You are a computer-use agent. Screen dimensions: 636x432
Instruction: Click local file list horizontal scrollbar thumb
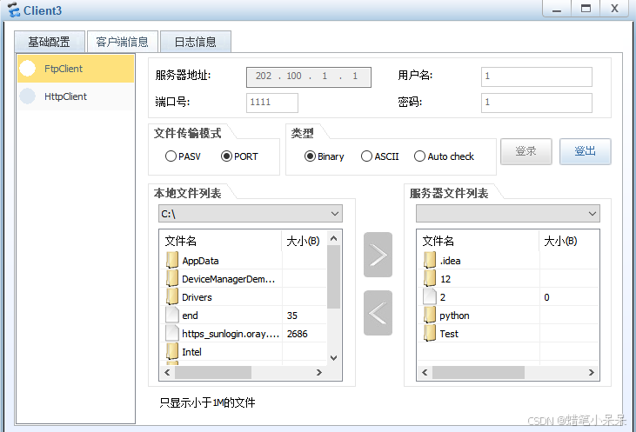click(213, 372)
